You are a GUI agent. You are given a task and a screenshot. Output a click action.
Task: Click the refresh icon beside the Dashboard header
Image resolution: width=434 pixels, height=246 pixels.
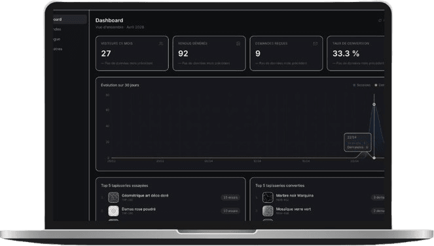click(x=380, y=20)
